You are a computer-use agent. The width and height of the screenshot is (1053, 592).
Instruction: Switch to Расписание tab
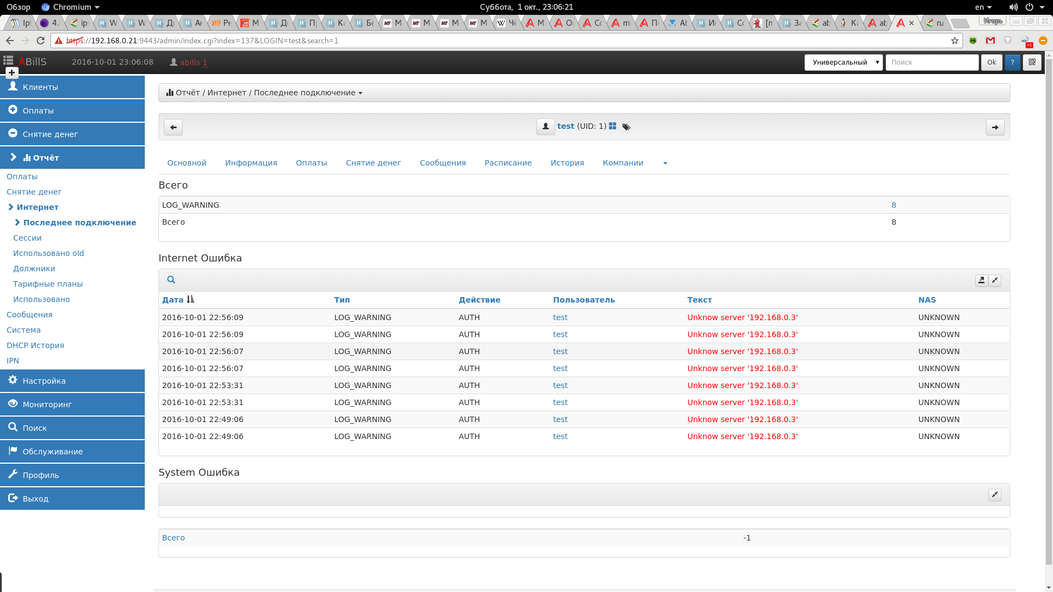(x=508, y=163)
